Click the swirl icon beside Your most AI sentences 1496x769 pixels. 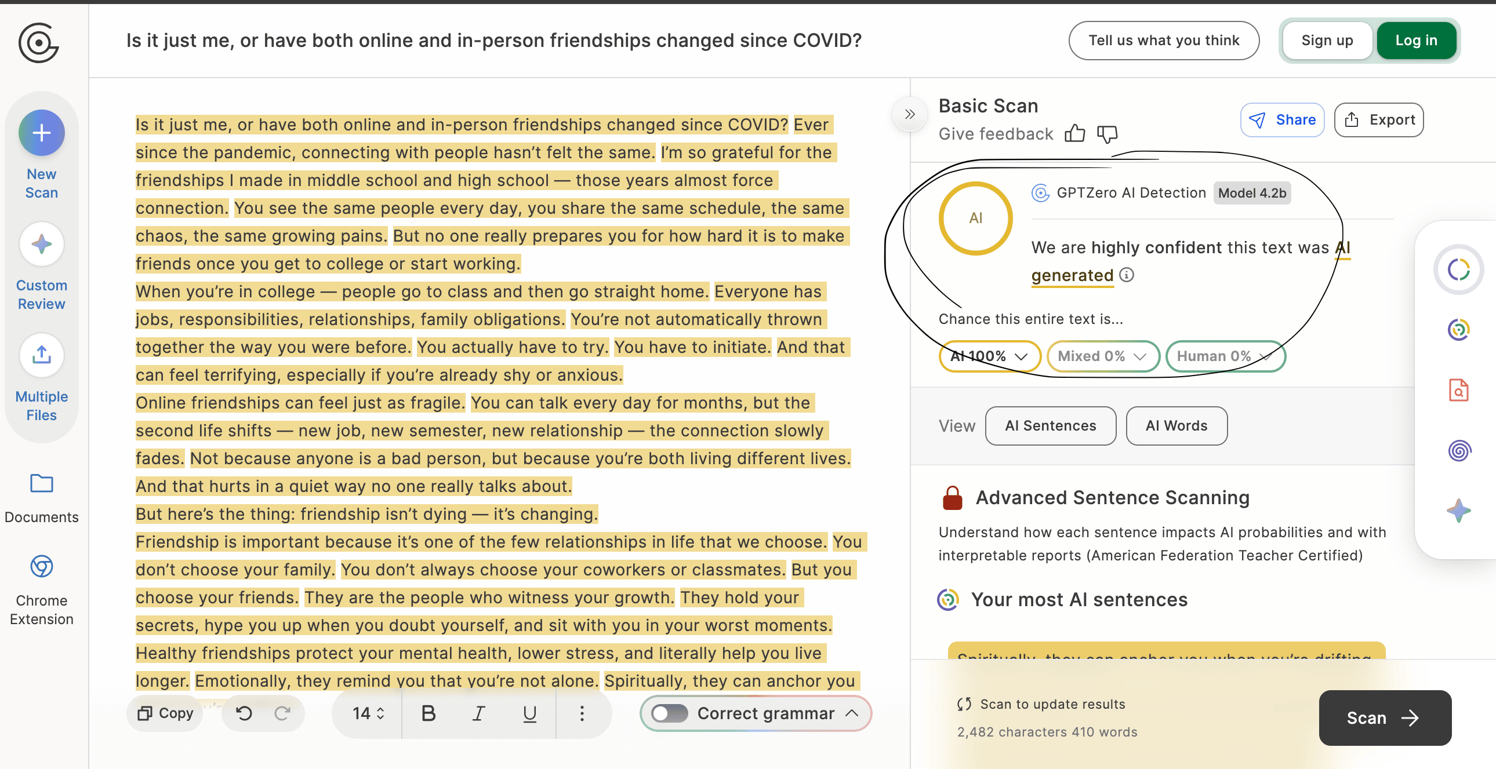[948, 600]
